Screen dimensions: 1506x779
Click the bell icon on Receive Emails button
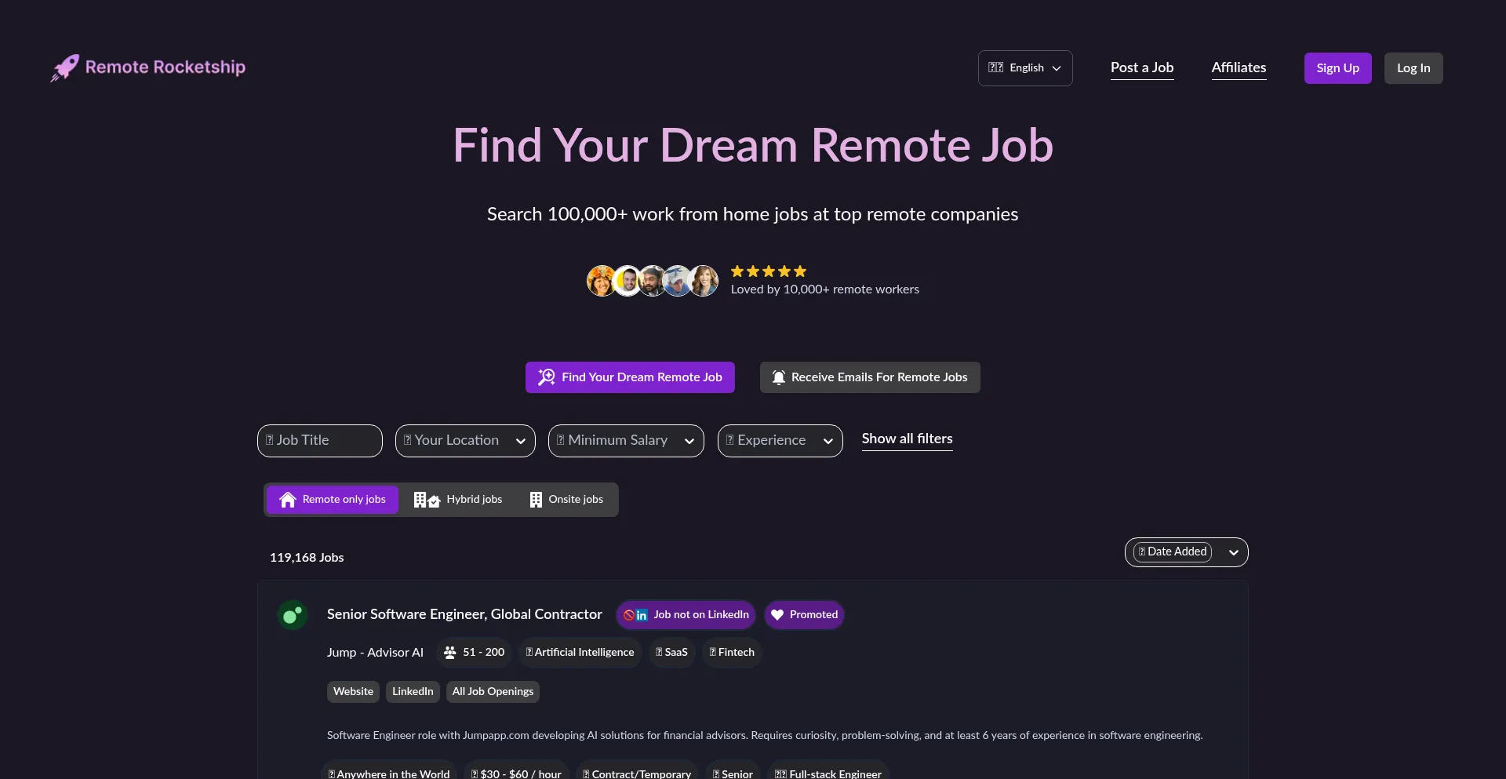tap(778, 377)
